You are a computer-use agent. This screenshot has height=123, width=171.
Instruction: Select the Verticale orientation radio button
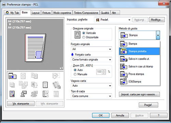tap(84, 33)
